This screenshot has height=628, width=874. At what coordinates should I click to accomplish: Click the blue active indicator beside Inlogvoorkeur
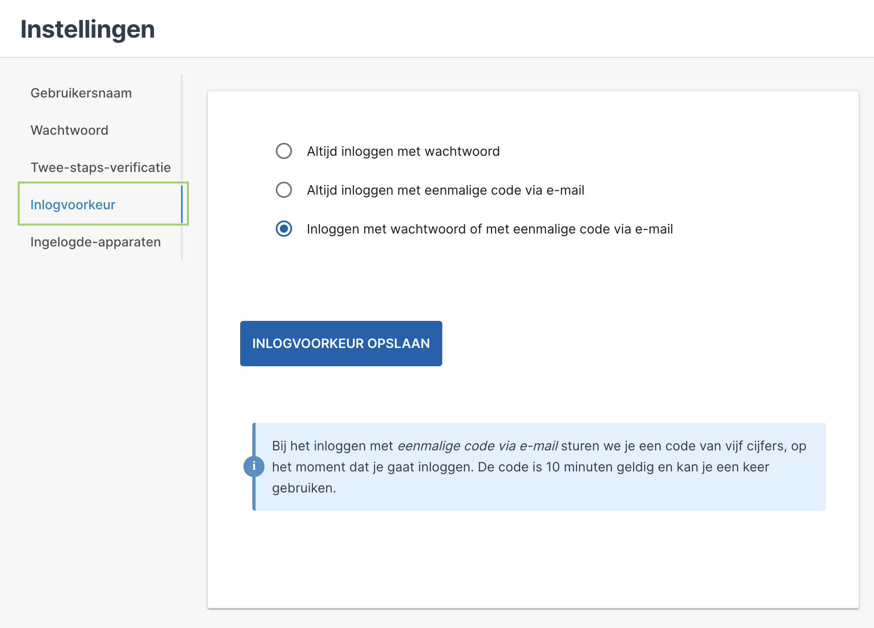182,204
